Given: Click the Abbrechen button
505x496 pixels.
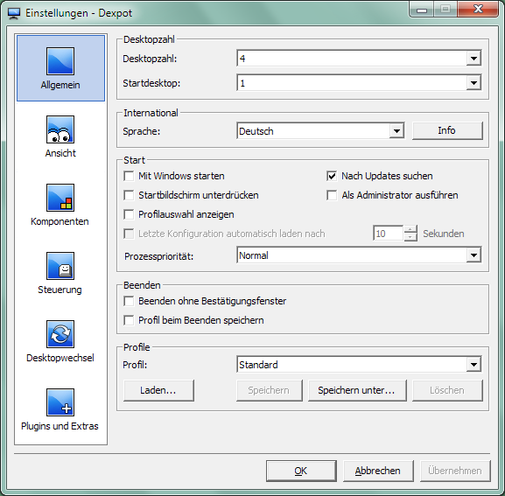Looking at the screenshot, I should (x=378, y=471).
